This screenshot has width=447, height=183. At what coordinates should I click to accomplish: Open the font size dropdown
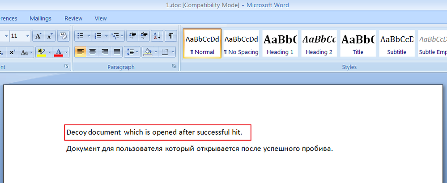point(28,36)
